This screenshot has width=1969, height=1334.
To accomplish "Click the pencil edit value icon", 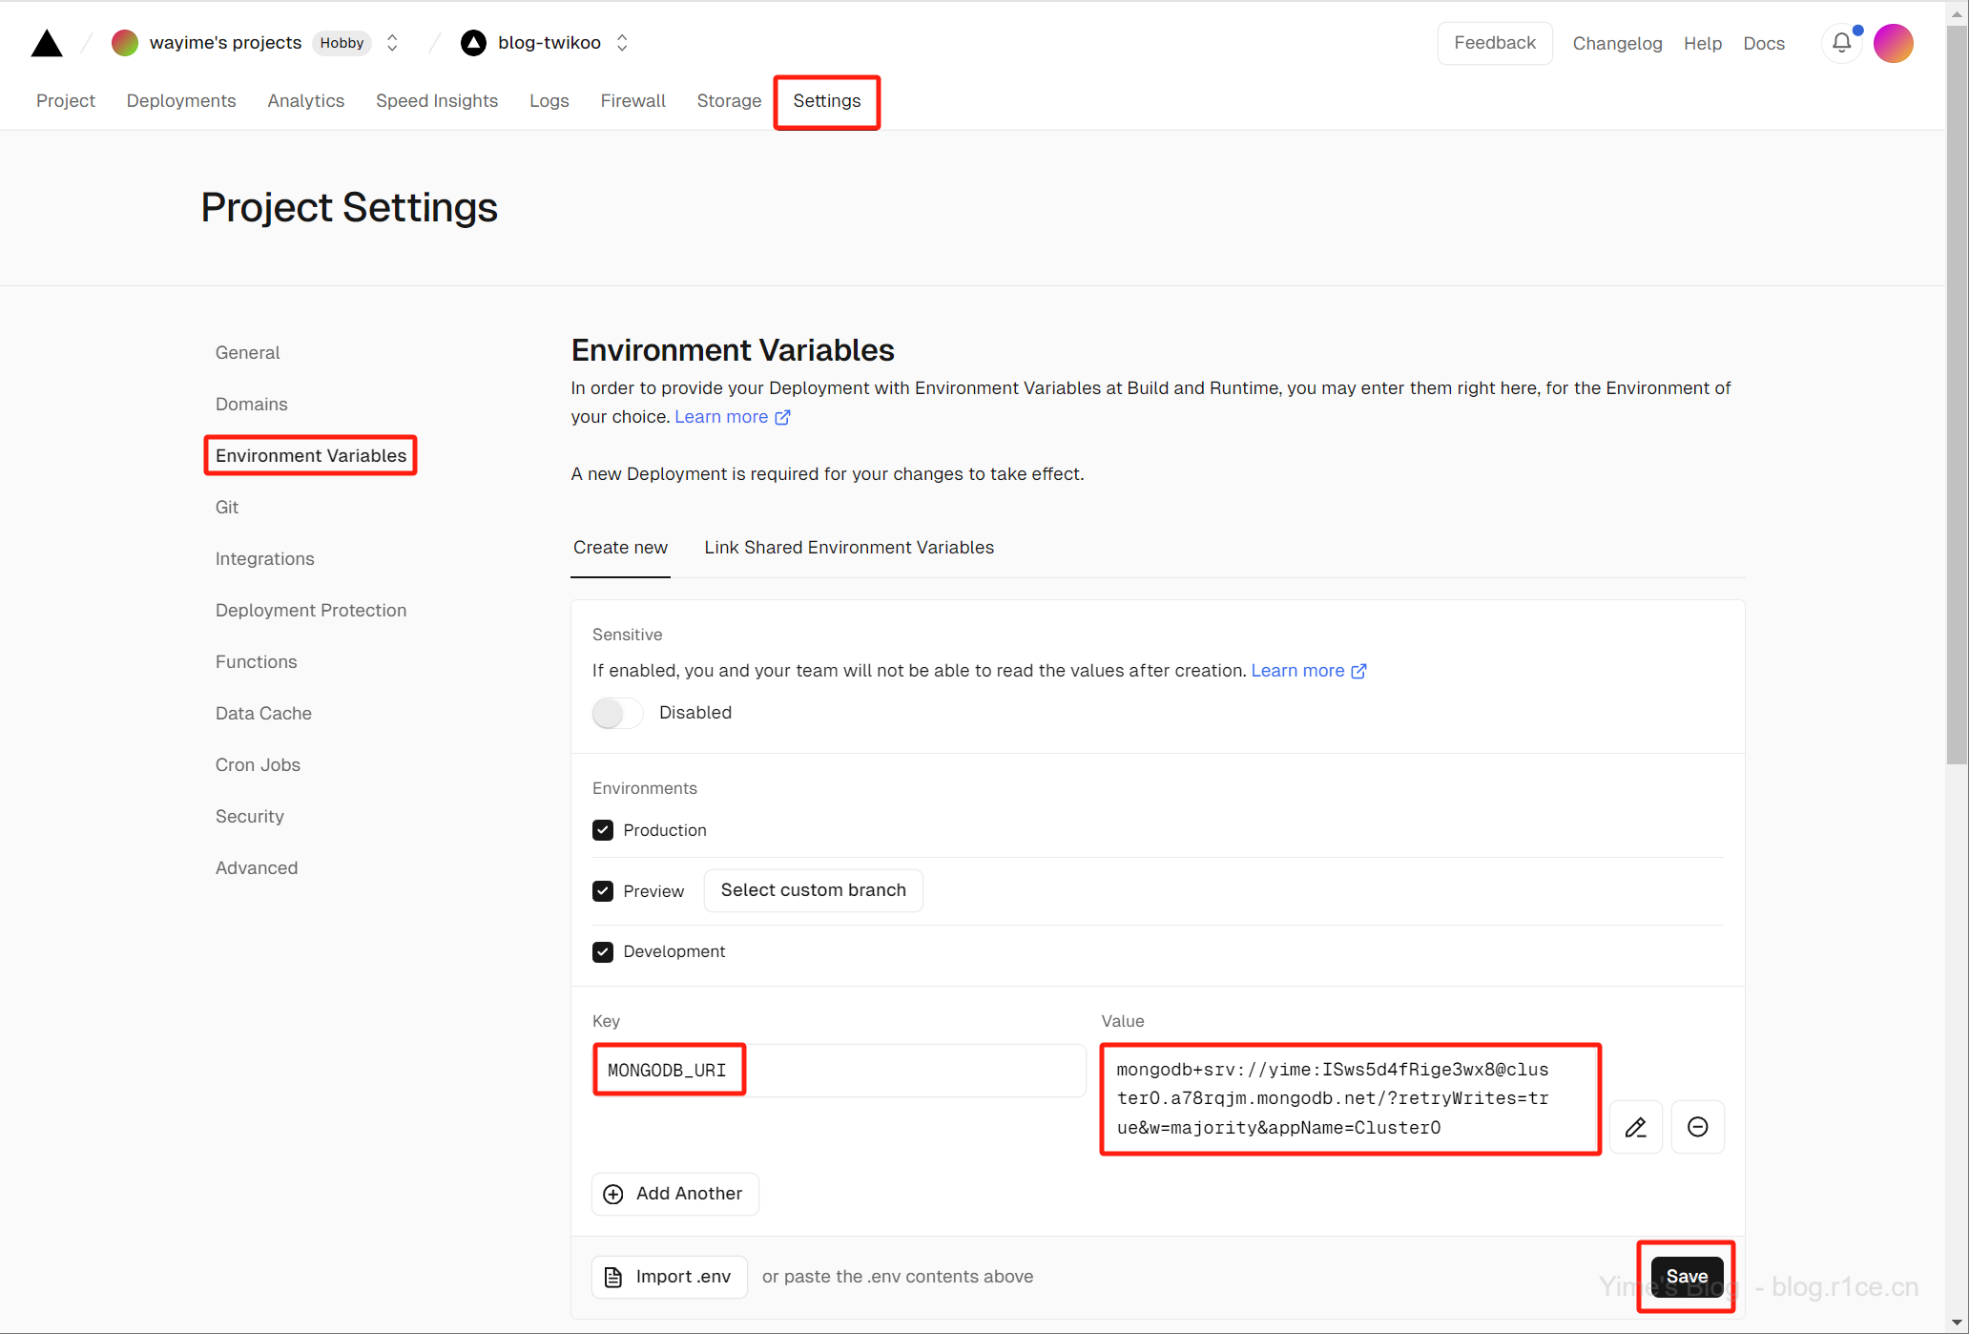I will (x=1635, y=1127).
